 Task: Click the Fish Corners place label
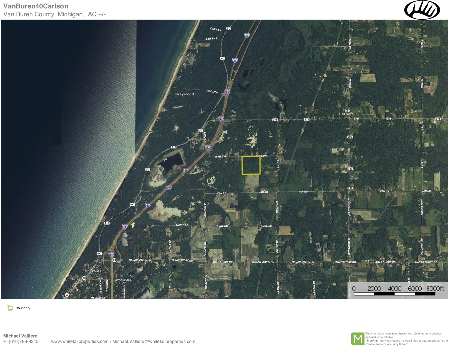click(346, 112)
